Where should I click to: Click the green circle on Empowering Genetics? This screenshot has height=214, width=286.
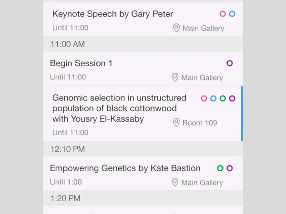tap(220, 168)
